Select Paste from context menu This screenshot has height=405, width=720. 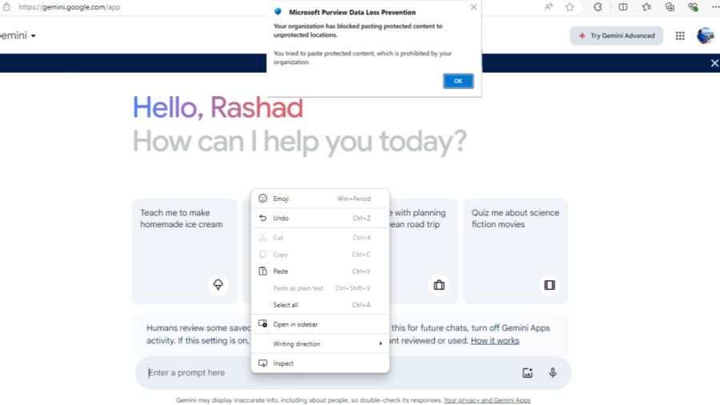(281, 271)
